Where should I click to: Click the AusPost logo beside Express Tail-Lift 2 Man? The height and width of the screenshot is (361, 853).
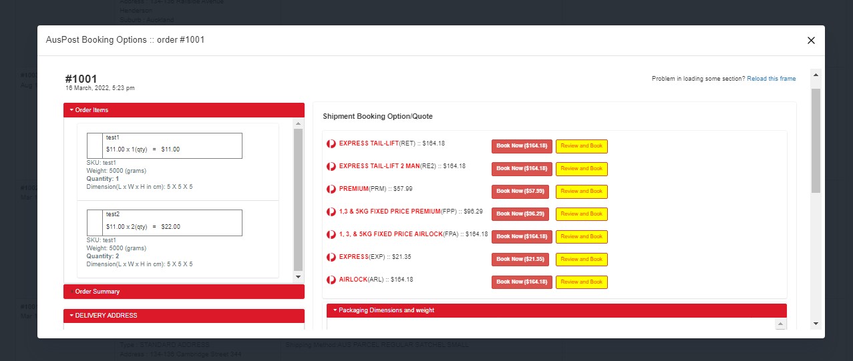tap(331, 166)
